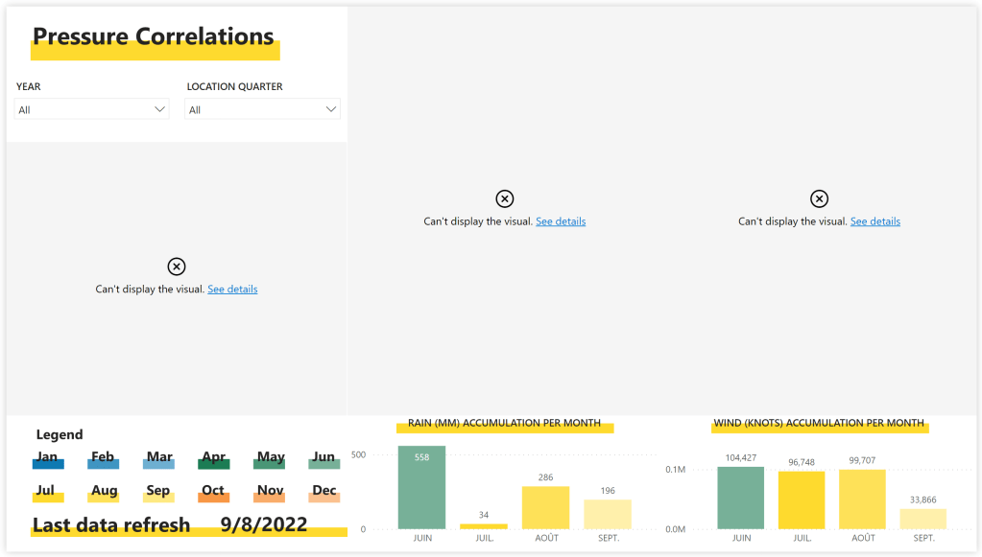Choose the Jul legend color swatch
The width and height of the screenshot is (982, 557).
click(48, 497)
